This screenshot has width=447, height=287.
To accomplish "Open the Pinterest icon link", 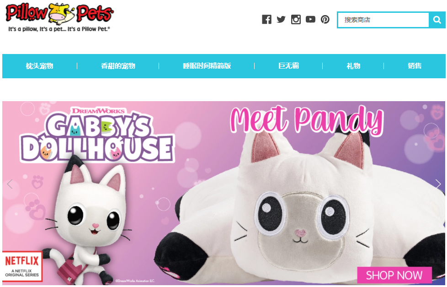I will 325,19.
